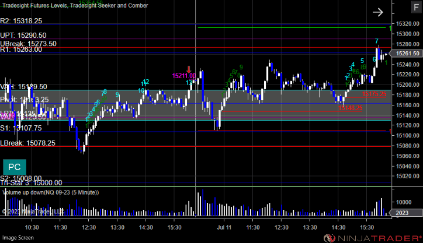This screenshot has width=423, height=243.
Task: Click the LBreak: 15078.25 level label
Action: coord(27,143)
